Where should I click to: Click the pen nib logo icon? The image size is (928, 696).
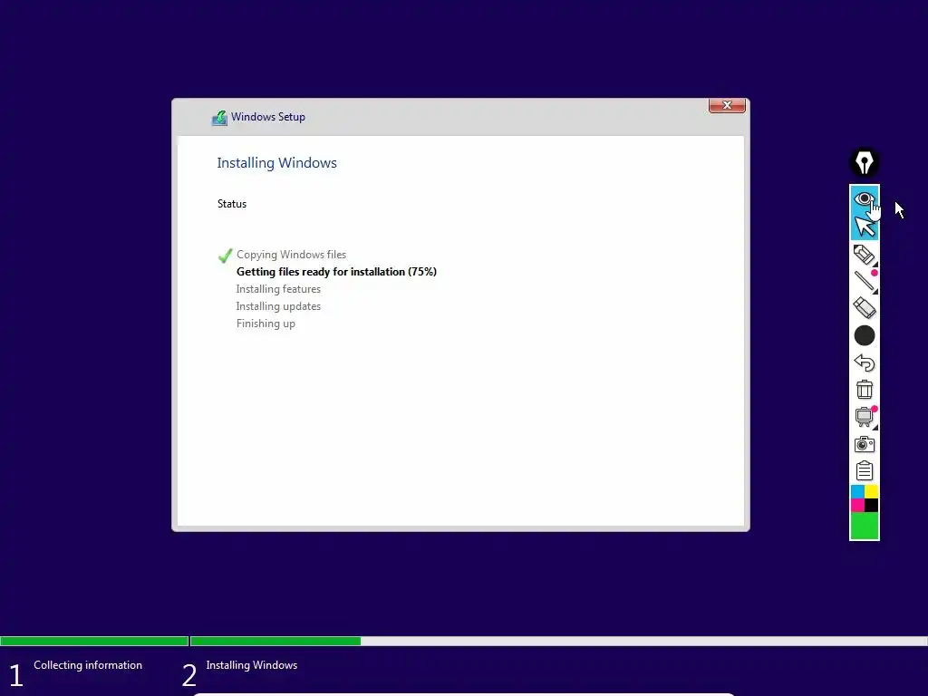click(x=864, y=162)
